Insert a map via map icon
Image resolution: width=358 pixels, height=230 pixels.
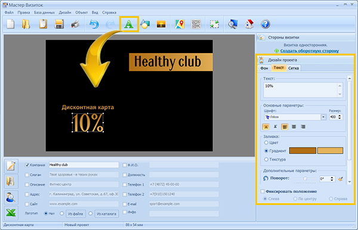tap(180, 24)
